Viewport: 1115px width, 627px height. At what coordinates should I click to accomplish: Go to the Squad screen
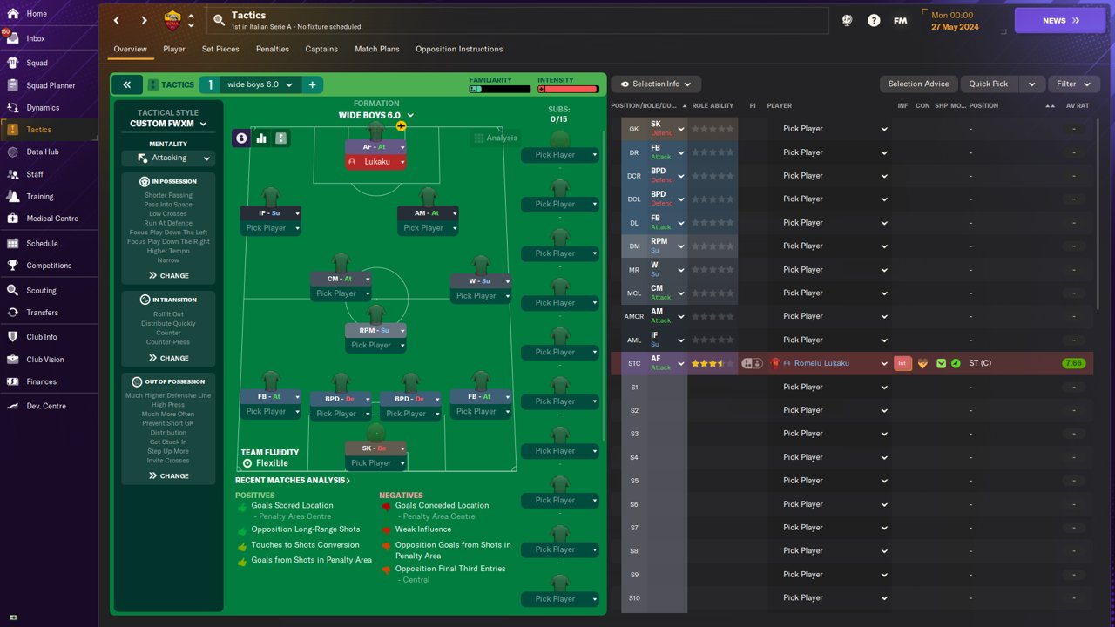[x=37, y=63]
